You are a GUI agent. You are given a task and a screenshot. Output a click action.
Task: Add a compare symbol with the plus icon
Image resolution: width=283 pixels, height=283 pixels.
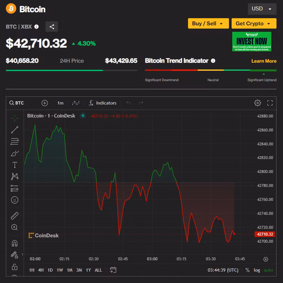point(45,103)
